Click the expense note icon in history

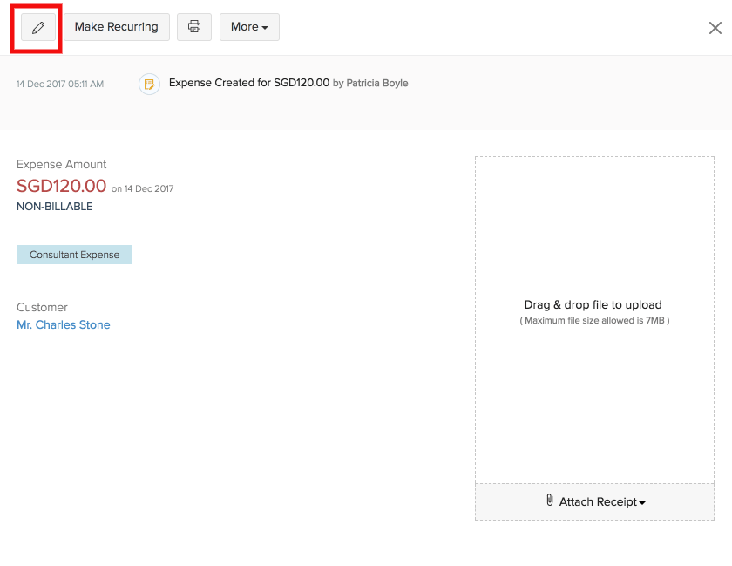click(x=149, y=84)
